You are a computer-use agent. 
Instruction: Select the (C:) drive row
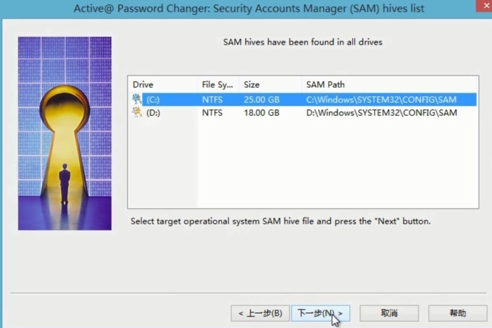[x=304, y=99]
